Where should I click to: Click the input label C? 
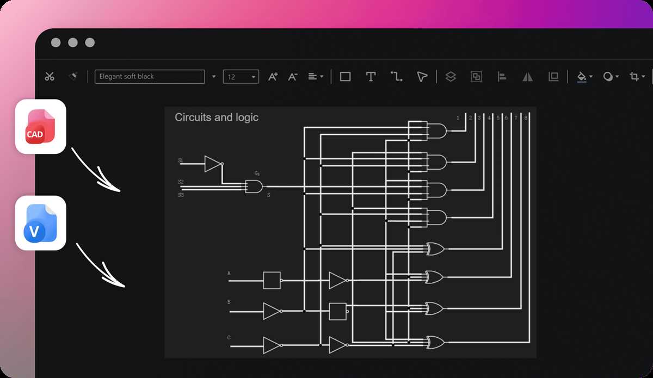click(229, 338)
